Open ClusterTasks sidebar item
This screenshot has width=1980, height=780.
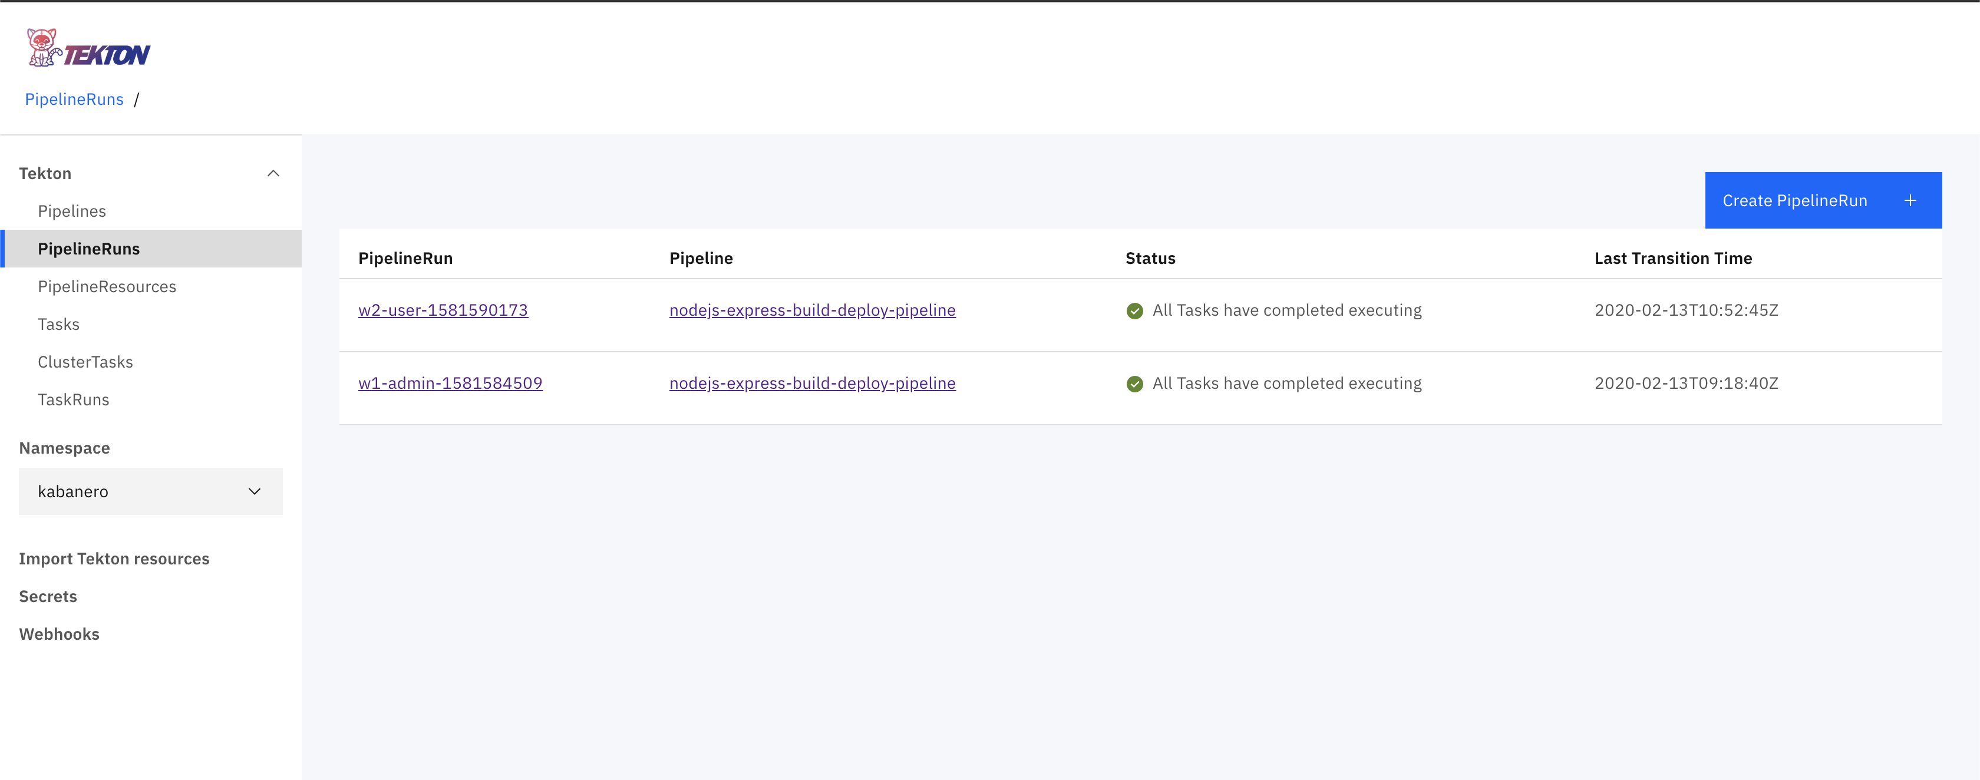[x=85, y=362]
